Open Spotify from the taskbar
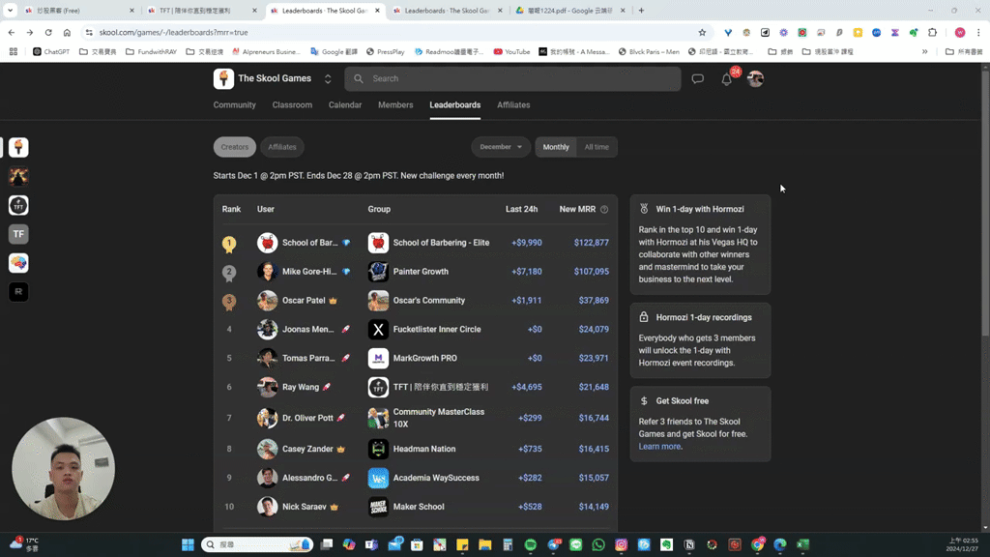990x557 pixels. [531, 544]
